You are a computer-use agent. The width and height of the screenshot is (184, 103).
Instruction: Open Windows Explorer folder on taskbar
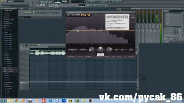coord(10,100)
